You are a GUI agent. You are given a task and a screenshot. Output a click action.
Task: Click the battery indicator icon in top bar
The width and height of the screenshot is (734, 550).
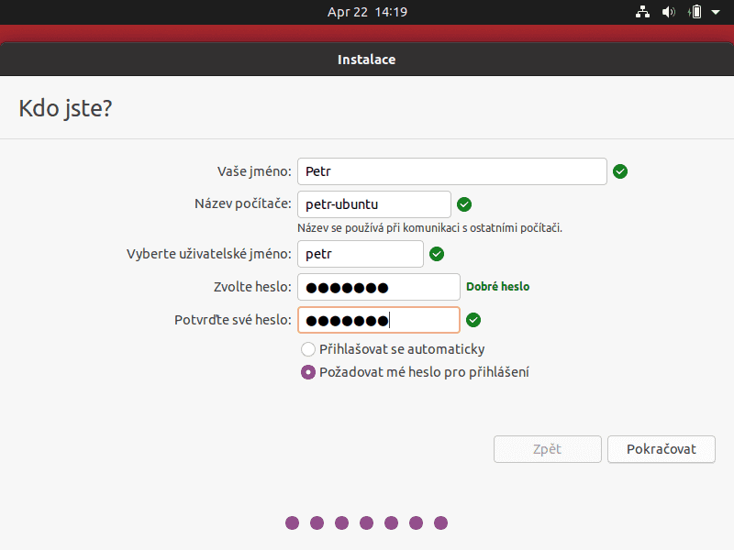click(x=695, y=12)
